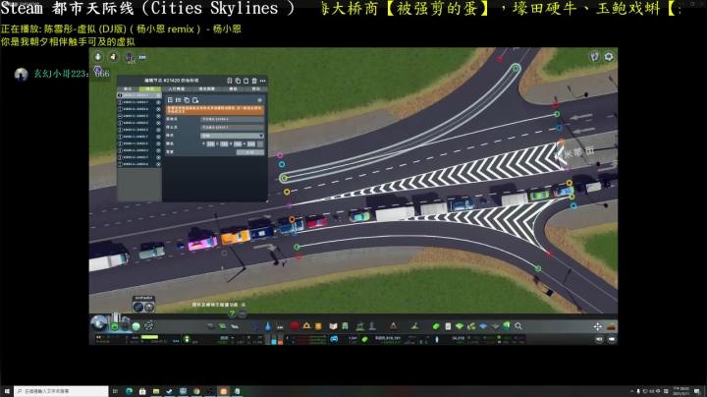Copy markings icon in node editor header
Image resolution: width=707 pixels, height=397 pixels.
[238, 81]
